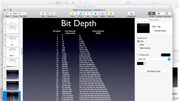
Task: Open the Color Fill dropdown
Action: point(154,59)
